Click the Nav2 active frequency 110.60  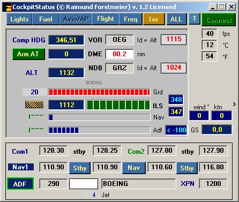(162, 167)
